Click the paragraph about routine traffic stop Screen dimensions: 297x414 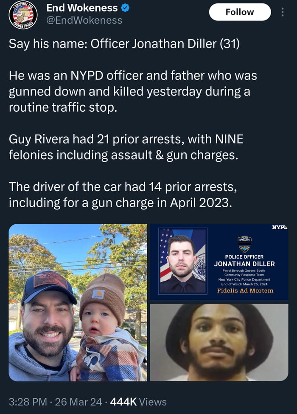tap(133, 92)
